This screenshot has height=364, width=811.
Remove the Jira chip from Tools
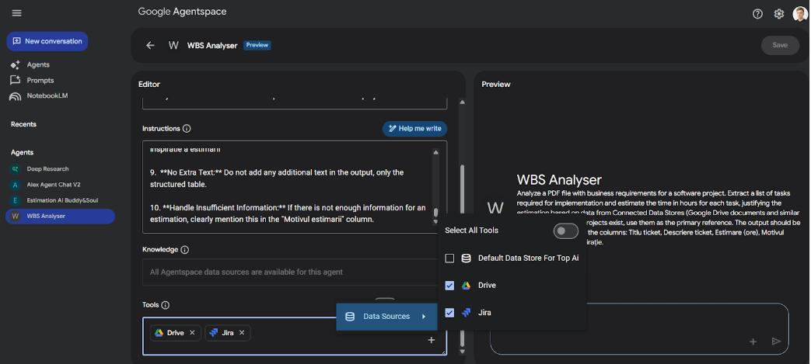click(x=242, y=333)
